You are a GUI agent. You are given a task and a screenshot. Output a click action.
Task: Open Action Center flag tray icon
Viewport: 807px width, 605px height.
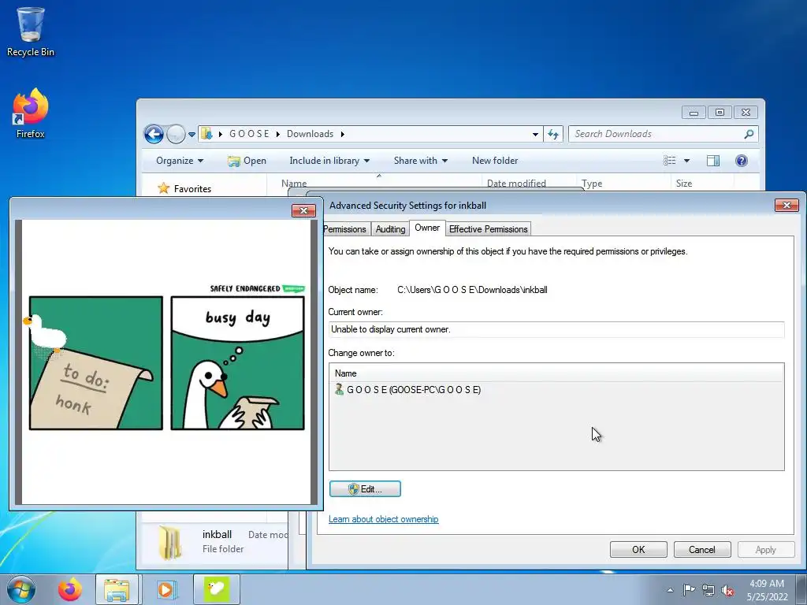(x=689, y=590)
